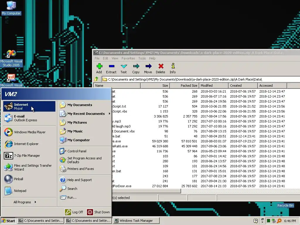Viewport: 300px width, 225px height.
Task: Open Search from Start menu
Action: click(x=85, y=189)
